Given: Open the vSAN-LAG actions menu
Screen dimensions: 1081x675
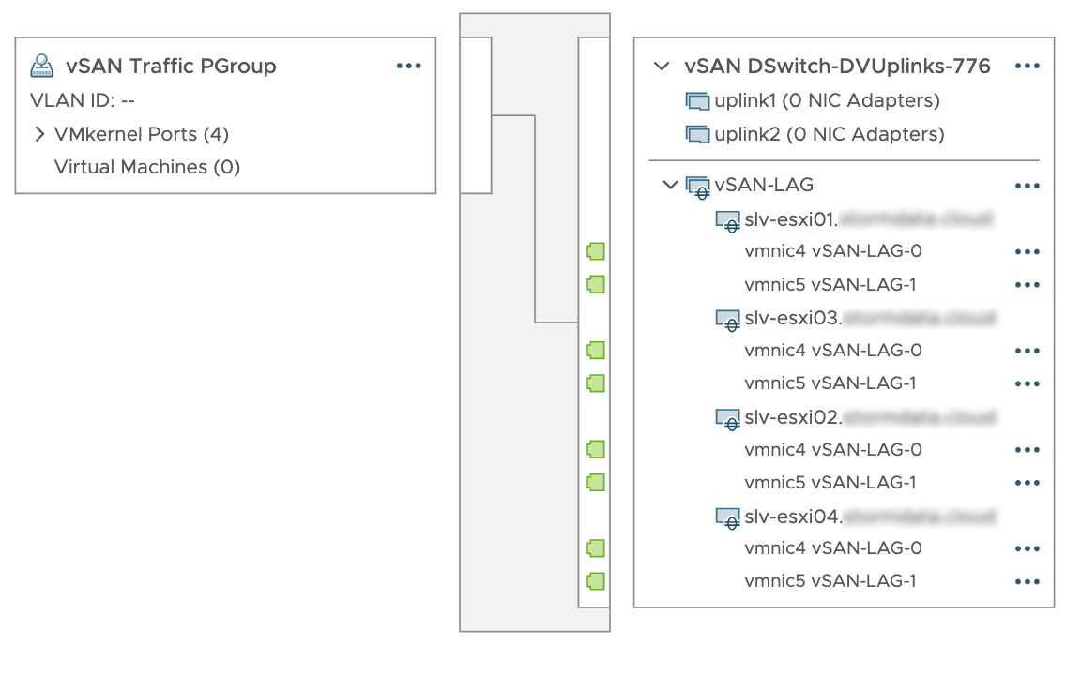Looking at the screenshot, I should pos(1028,186).
